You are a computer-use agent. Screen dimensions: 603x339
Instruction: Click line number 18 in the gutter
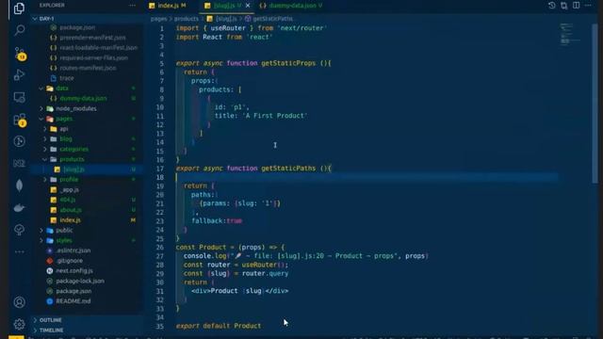pos(160,177)
